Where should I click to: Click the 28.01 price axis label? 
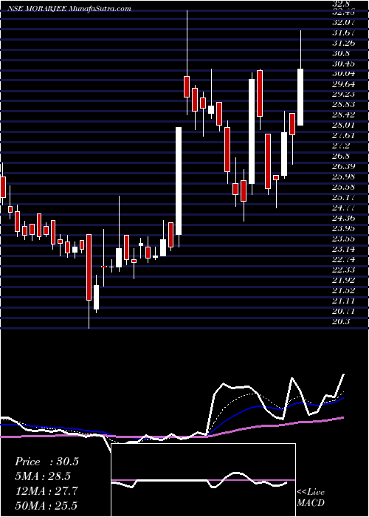(343, 126)
